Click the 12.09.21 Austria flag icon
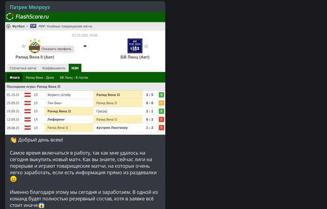The width and height of the screenshot is (327, 209). (x=27, y=119)
